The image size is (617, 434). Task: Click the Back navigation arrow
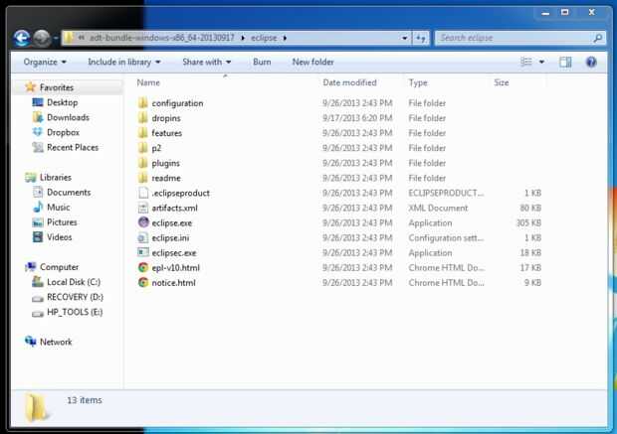coord(21,38)
